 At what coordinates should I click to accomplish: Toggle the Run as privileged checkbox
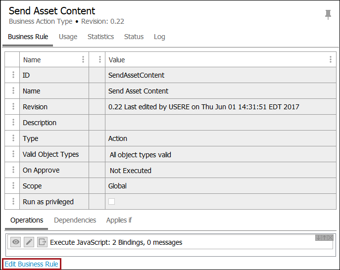(112, 202)
